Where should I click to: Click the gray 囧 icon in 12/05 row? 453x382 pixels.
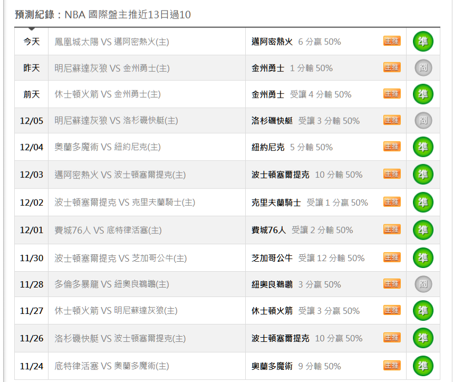tap(423, 120)
